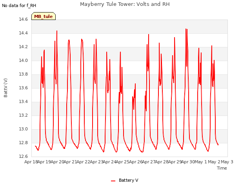Click the 12.6 y-axis tick label
Viewport: 251px width, 188px height.
coord(24,156)
